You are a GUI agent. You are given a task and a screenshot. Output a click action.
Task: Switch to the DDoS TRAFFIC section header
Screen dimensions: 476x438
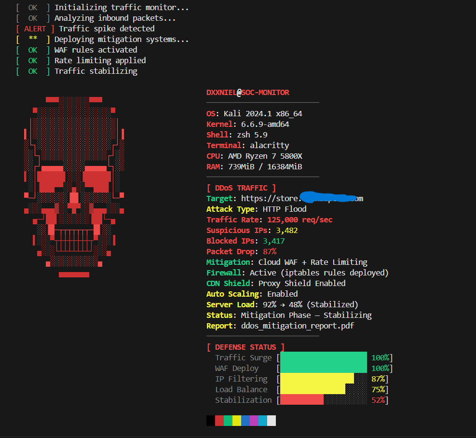point(241,188)
